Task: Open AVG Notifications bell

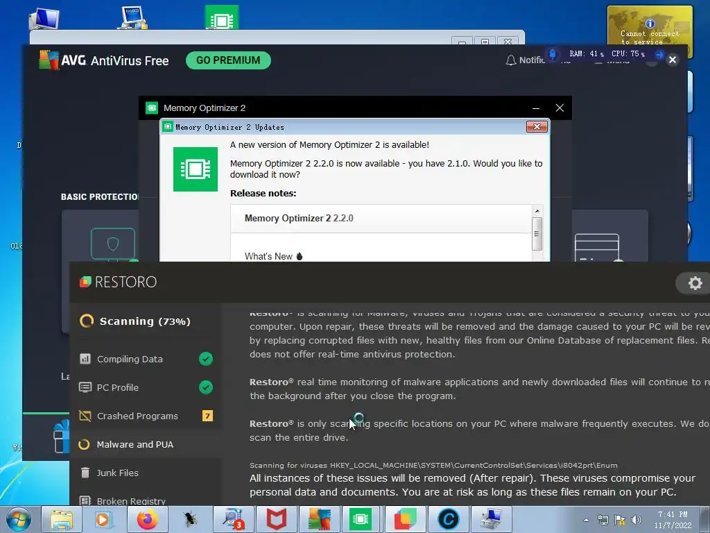Action: coord(510,60)
